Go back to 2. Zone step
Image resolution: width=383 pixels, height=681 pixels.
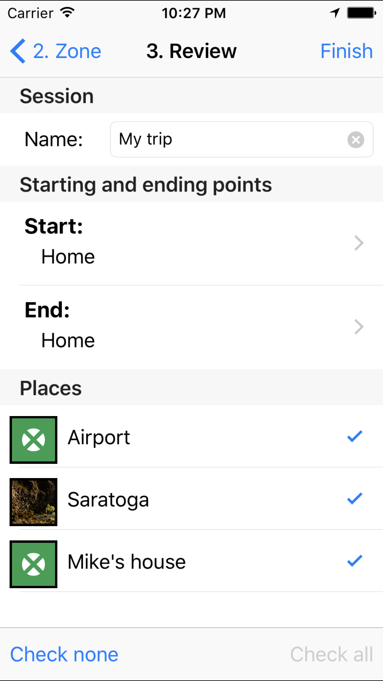click(x=67, y=51)
